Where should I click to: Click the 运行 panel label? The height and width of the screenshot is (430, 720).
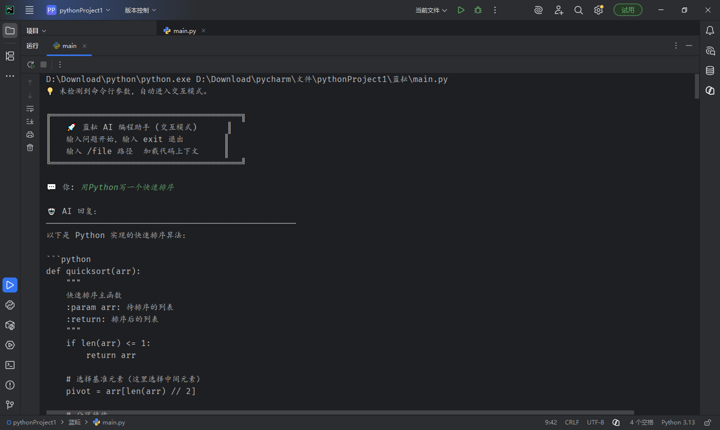point(32,45)
